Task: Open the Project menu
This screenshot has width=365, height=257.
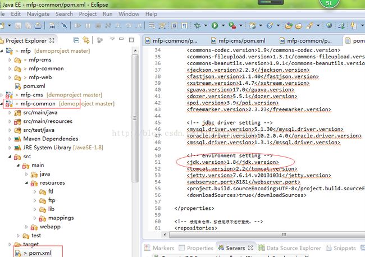Action: tap(88, 14)
